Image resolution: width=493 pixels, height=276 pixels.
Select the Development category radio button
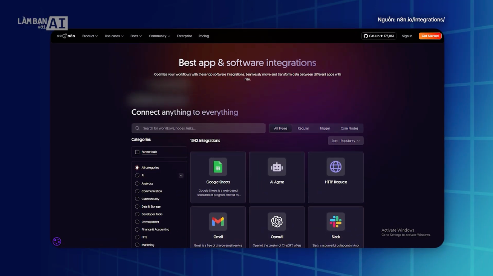click(137, 222)
